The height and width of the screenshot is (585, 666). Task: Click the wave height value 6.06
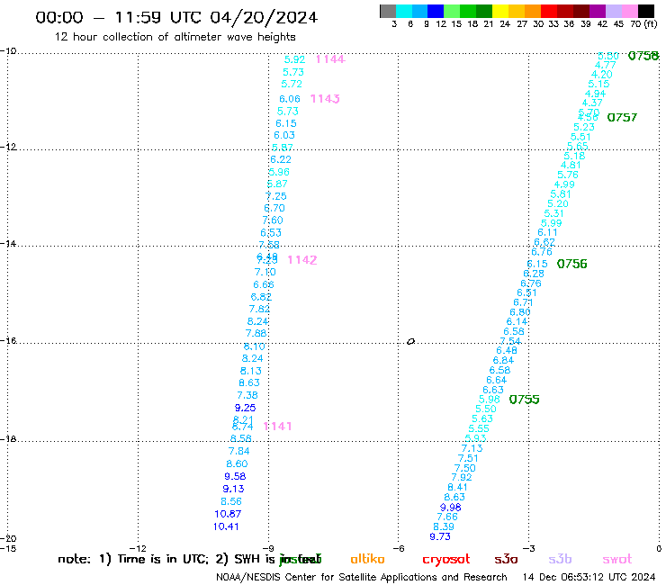coord(290,99)
